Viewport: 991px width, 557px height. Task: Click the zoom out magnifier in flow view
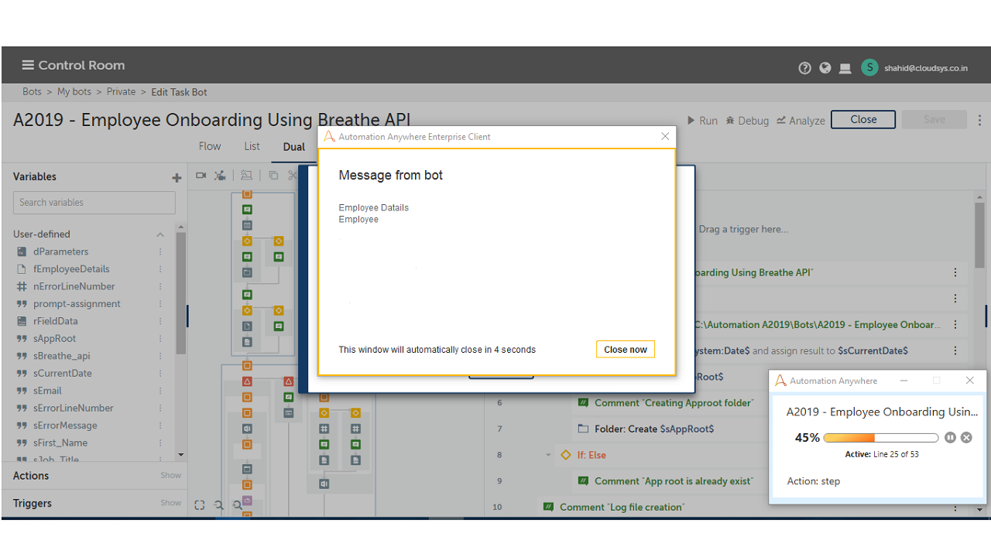(219, 505)
